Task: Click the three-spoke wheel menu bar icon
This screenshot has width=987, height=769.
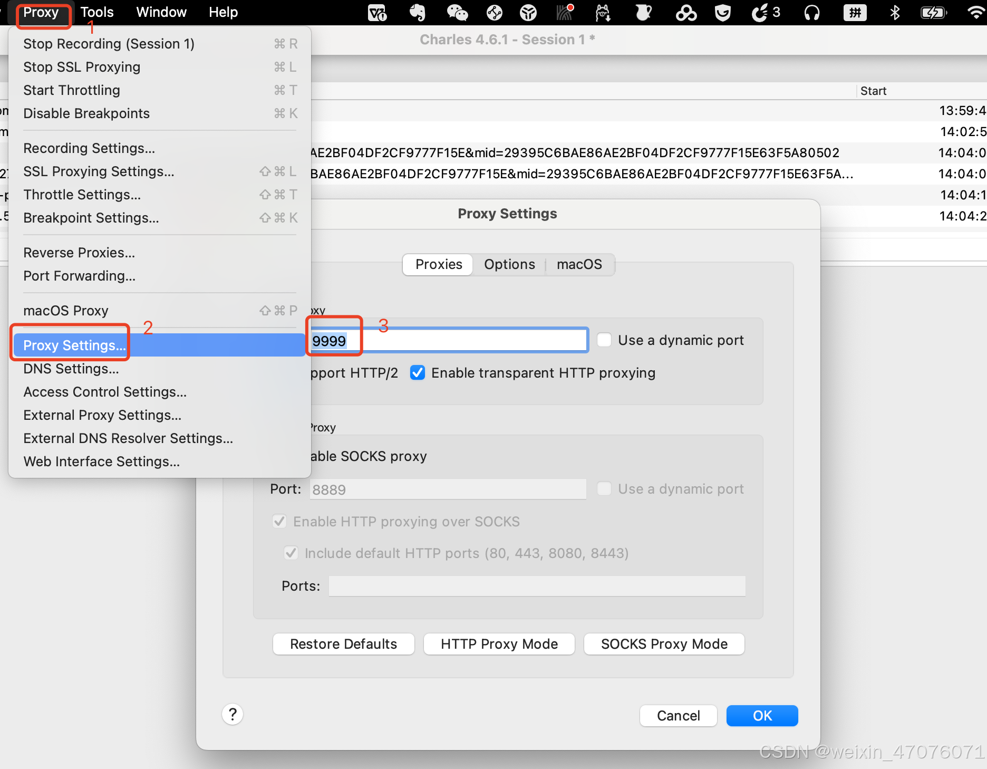Action: 528,12
